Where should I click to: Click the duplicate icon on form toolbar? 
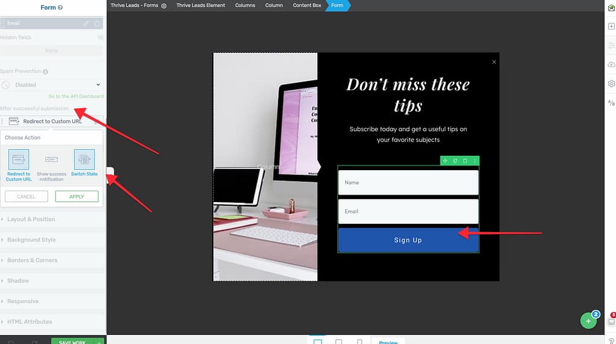455,161
